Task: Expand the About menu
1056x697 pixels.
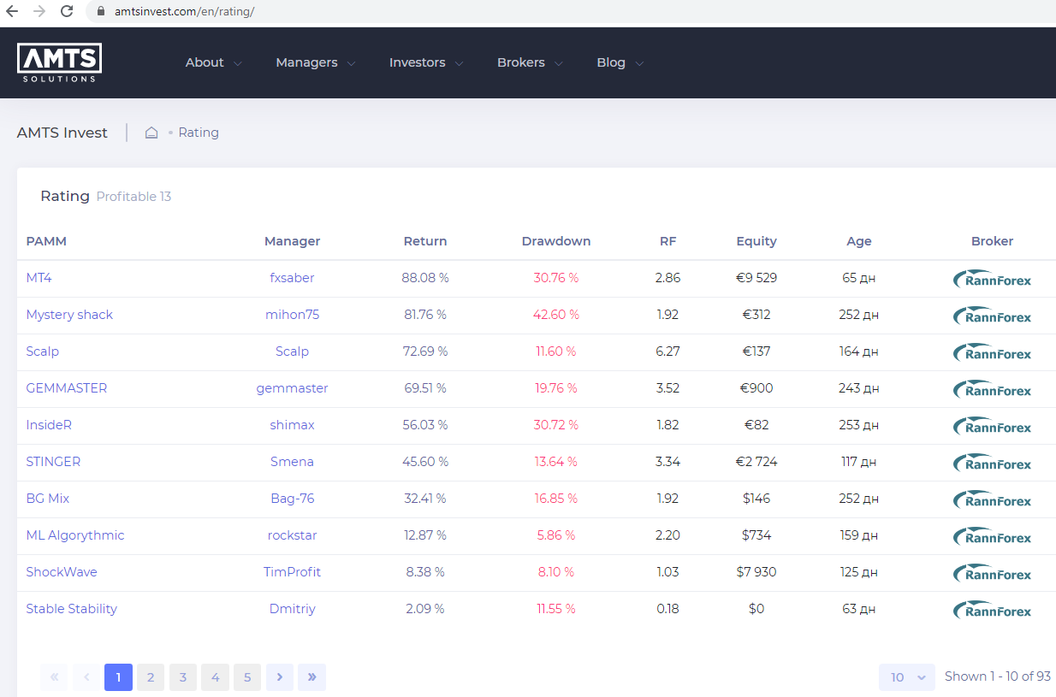Action: coord(213,62)
